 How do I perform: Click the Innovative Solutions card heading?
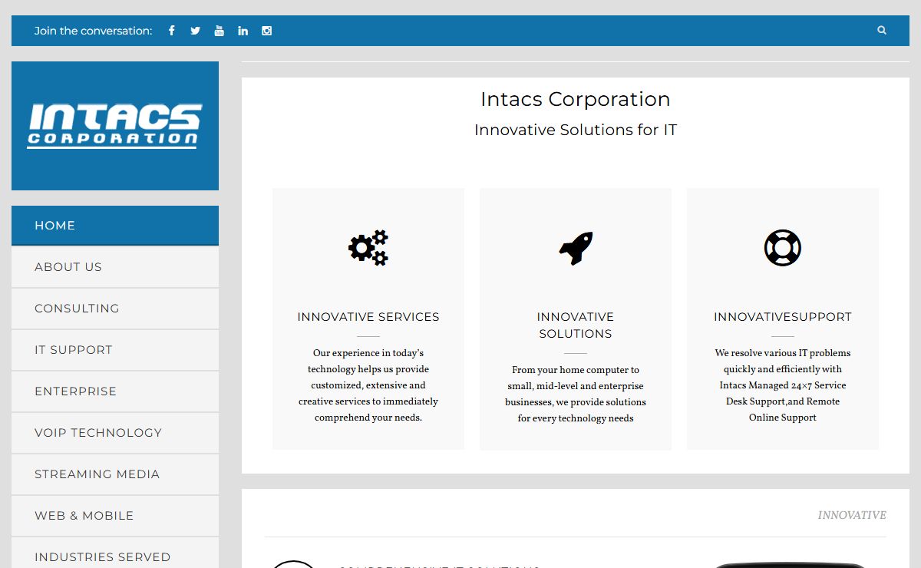pyautogui.click(x=576, y=325)
